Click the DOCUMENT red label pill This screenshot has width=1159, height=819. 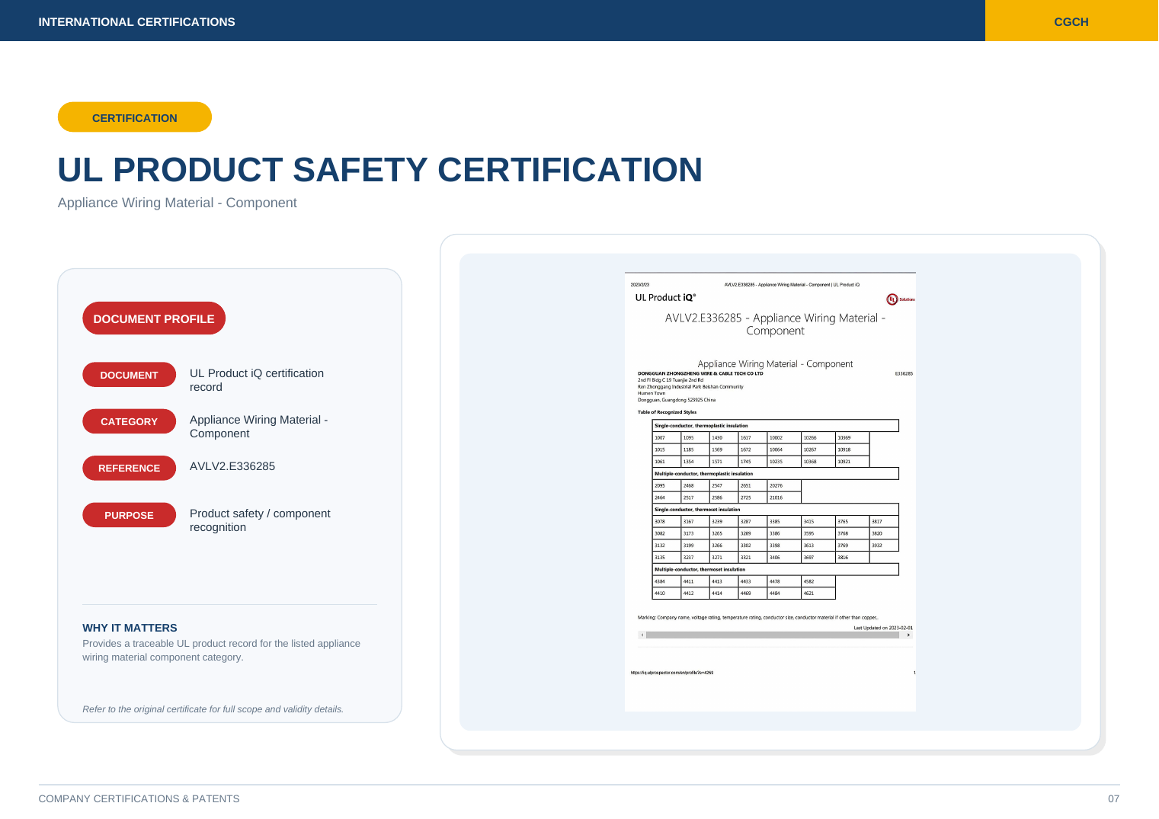(129, 375)
